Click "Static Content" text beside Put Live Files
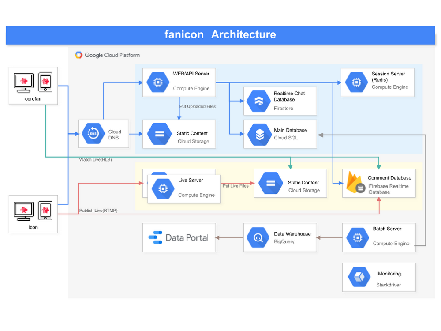The width and height of the screenshot is (441, 331). 303,183
